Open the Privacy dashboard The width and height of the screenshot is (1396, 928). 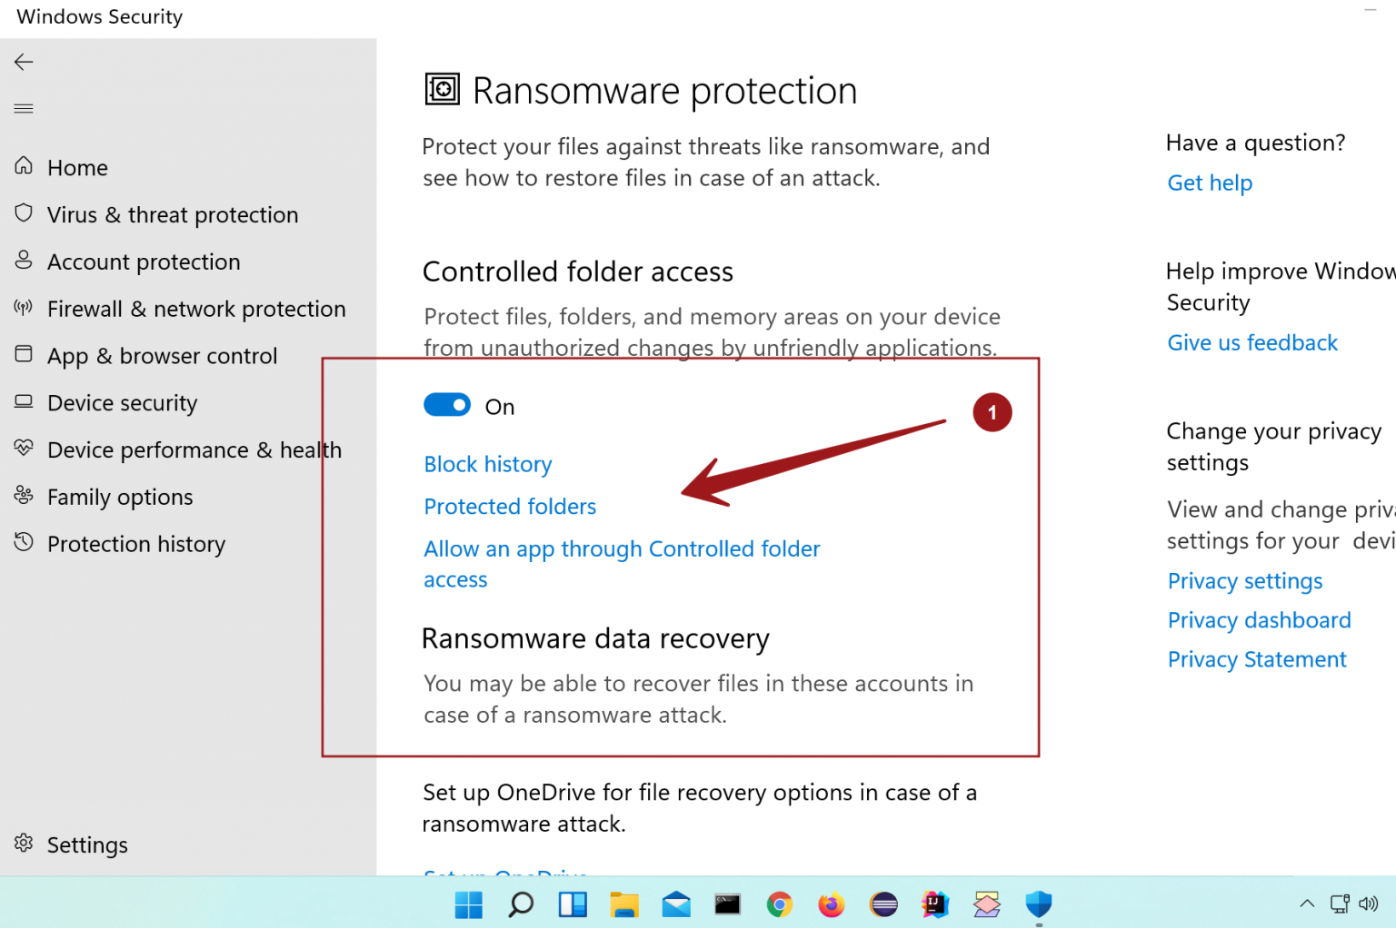point(1259,619)
